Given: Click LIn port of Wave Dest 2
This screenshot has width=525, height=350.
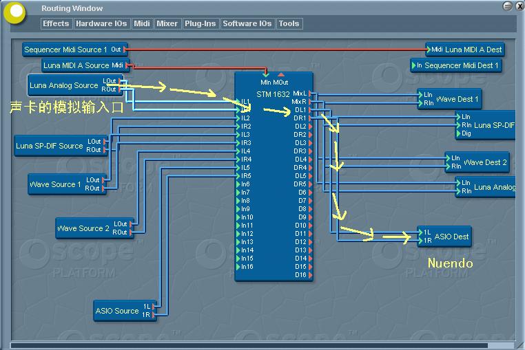Looking at the screenshot, I should 448,157.
